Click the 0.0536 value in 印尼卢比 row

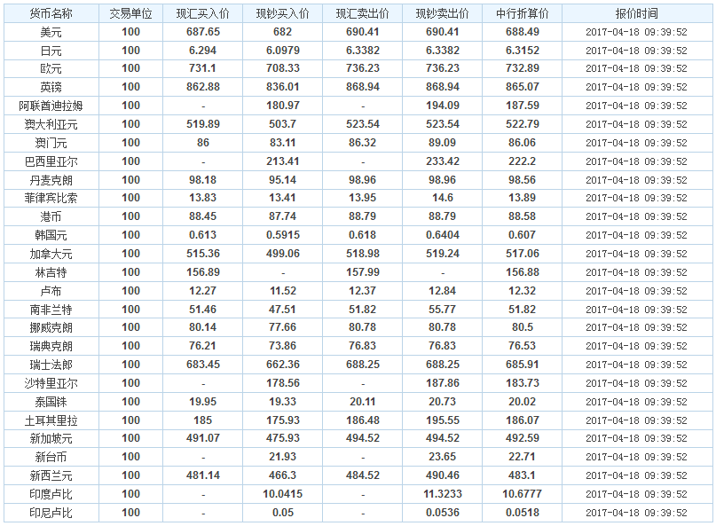click(443, 513)
